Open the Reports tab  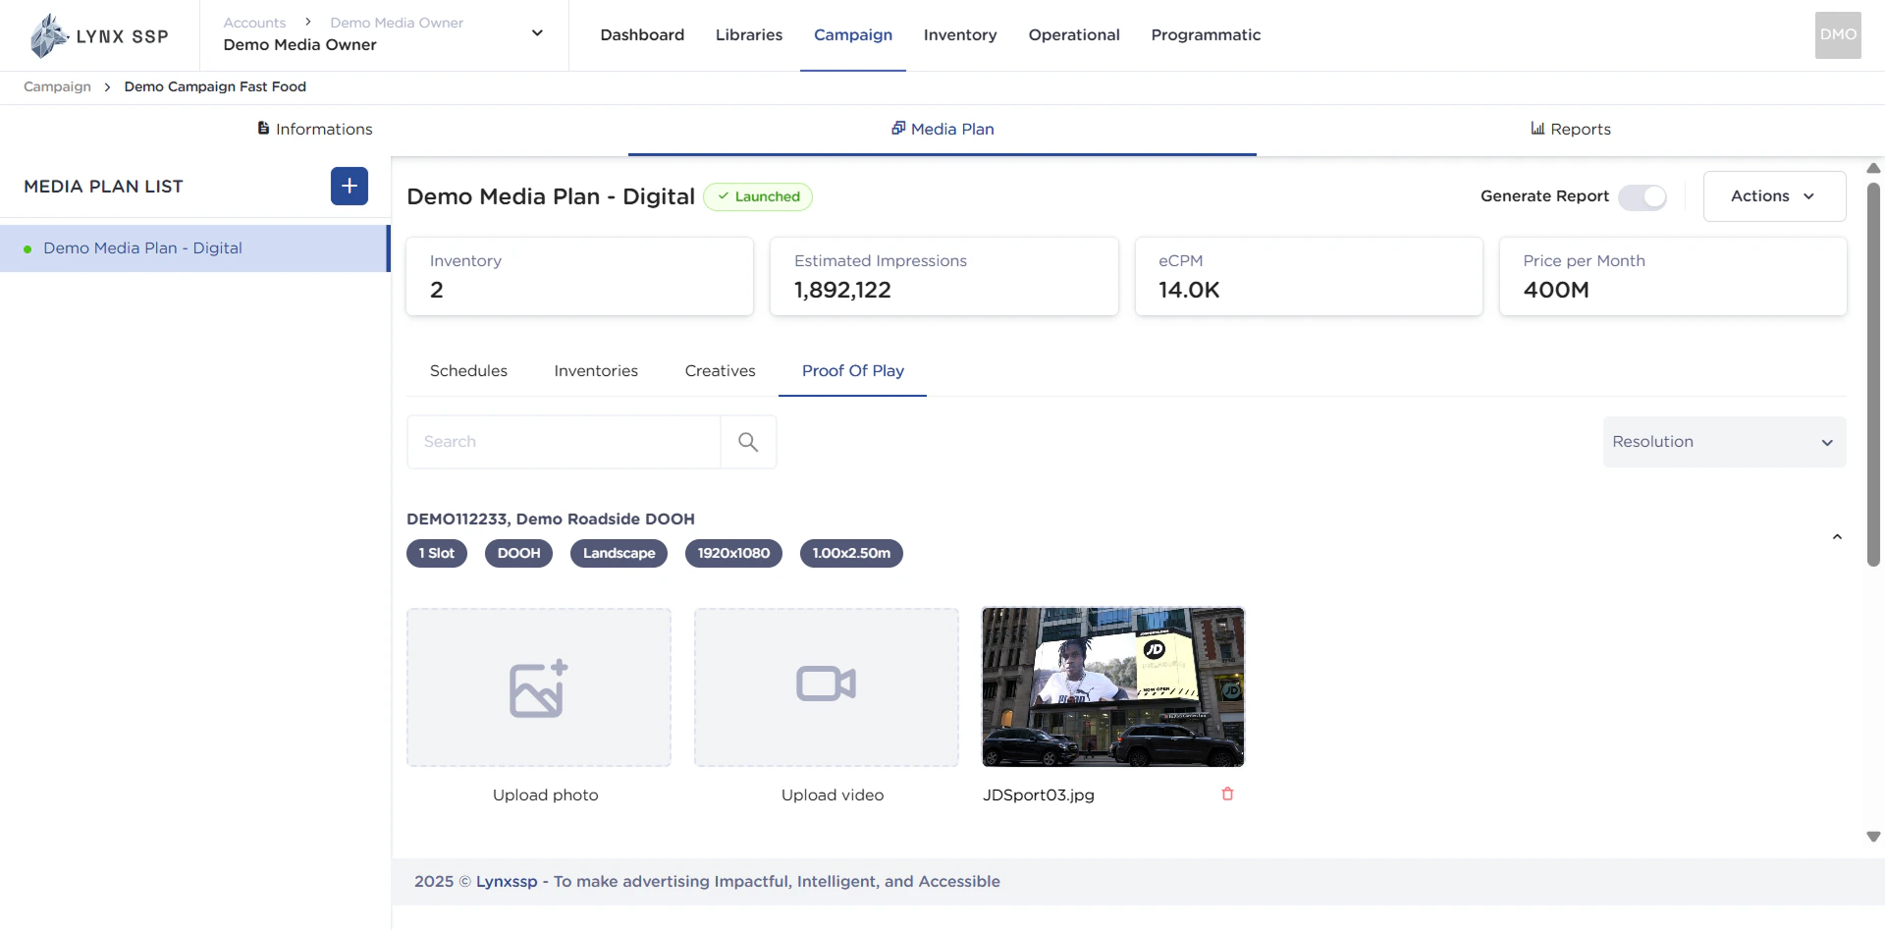click(1570, 130)
